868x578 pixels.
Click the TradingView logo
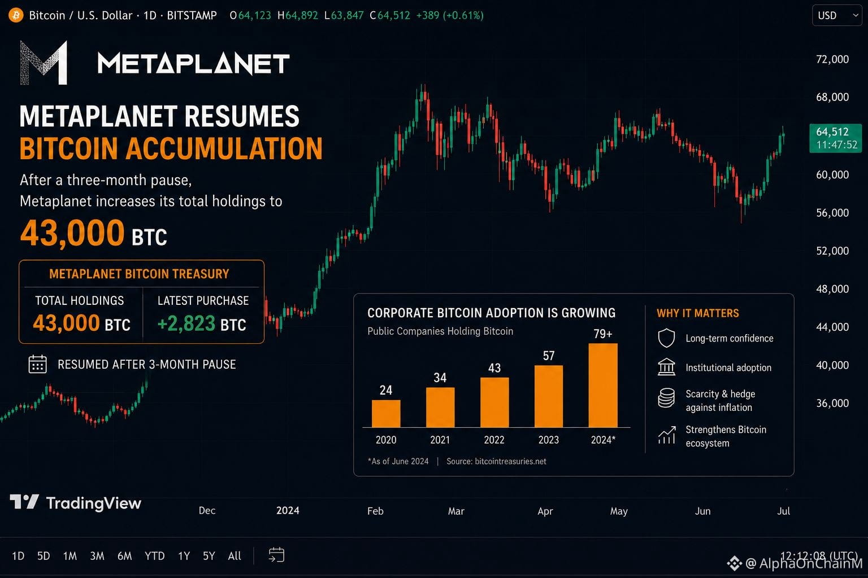pyautogui.click(x=76, y=502)
